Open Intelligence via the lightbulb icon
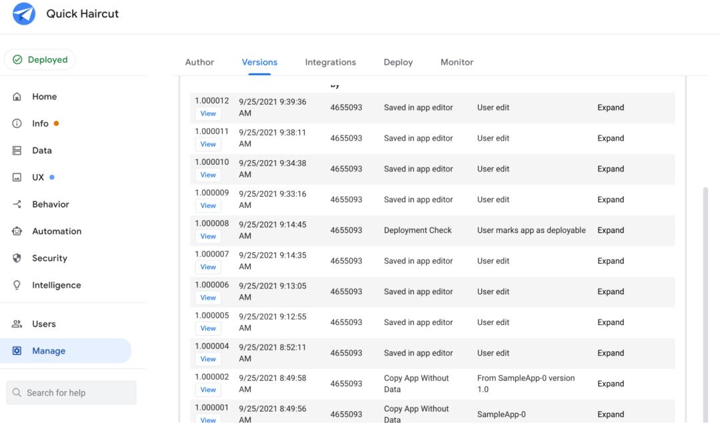 click(17, 285)
